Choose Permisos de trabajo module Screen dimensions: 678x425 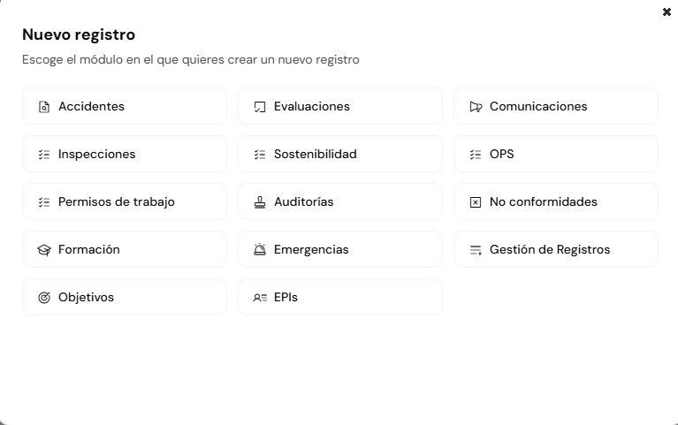(124, 201)
